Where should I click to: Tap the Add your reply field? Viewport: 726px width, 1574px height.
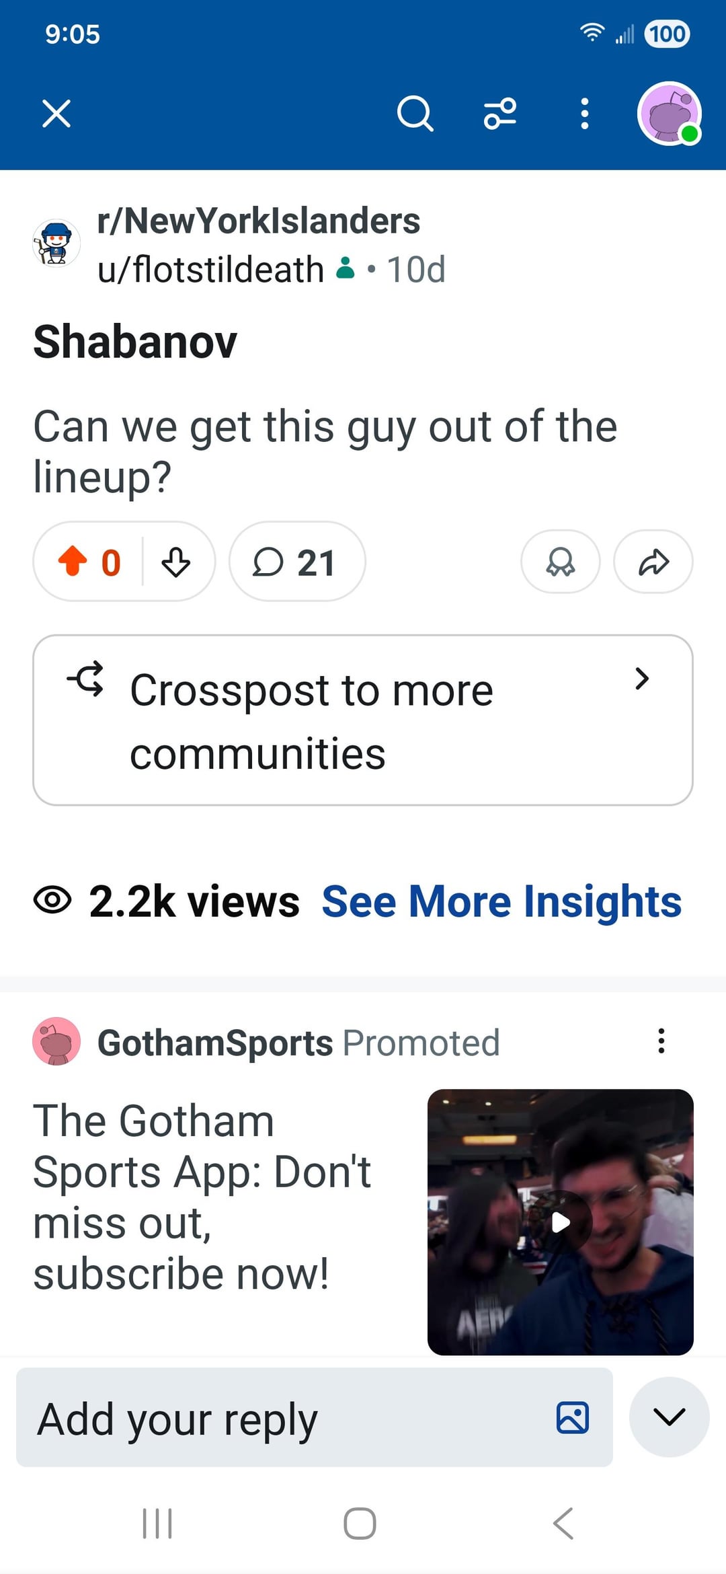pyautogui.click(x=282, y=1418)
